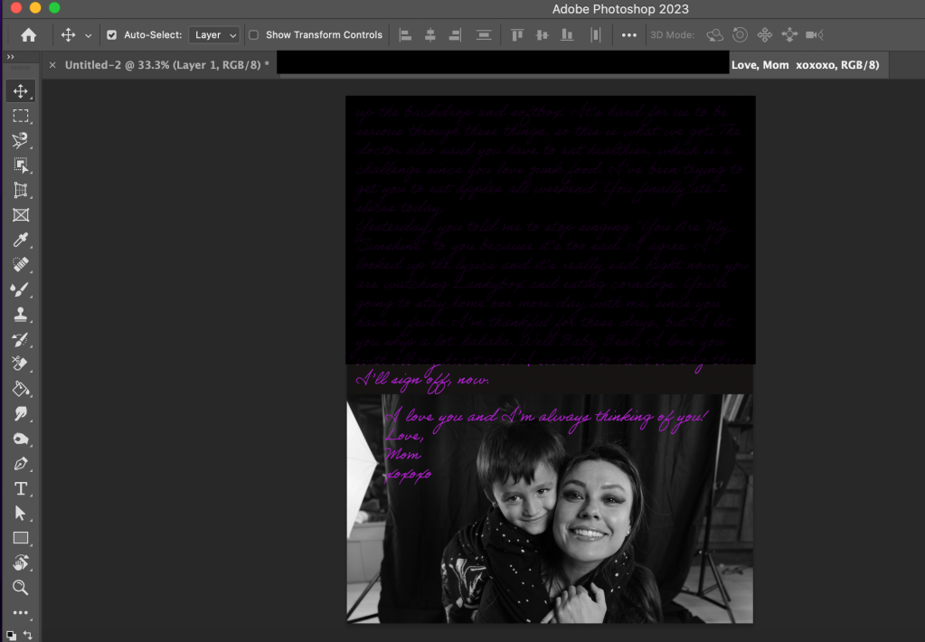The height and width of the screenshot is (642, 925).
Task: Uncheck the Auto-Select checkbox
Action: click(x=112, y=35)
